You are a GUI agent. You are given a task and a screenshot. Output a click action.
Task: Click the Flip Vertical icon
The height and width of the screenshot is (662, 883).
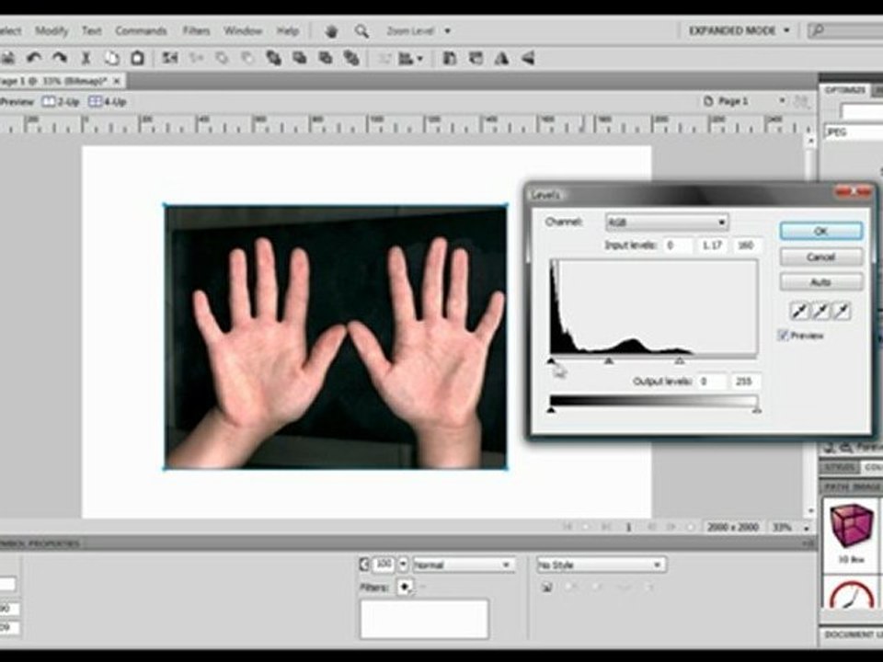528,58
